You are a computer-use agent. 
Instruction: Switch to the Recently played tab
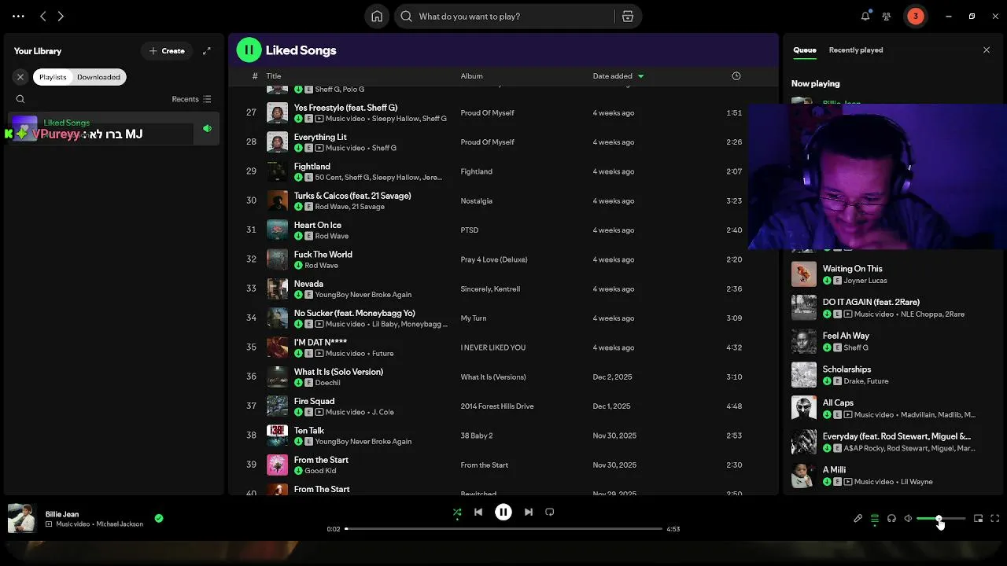(x=855, y=50)
